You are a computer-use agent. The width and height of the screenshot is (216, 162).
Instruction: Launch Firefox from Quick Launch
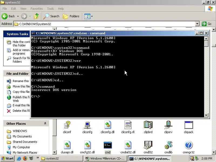pos(25,158)
